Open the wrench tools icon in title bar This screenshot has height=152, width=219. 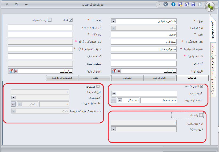(x=166, y=4)
